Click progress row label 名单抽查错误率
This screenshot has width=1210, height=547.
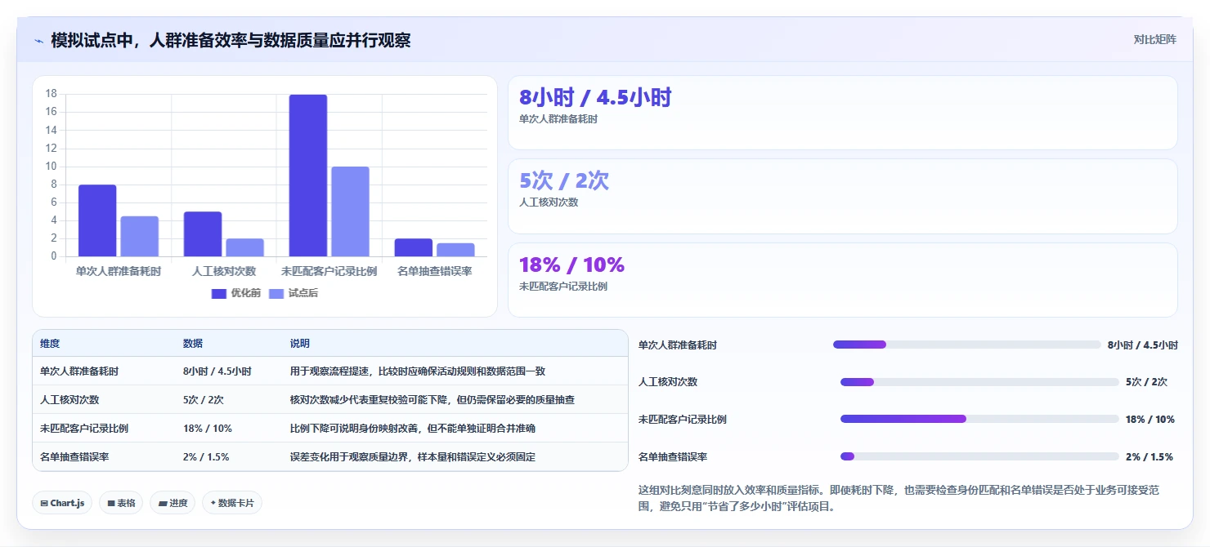[673, 457]
